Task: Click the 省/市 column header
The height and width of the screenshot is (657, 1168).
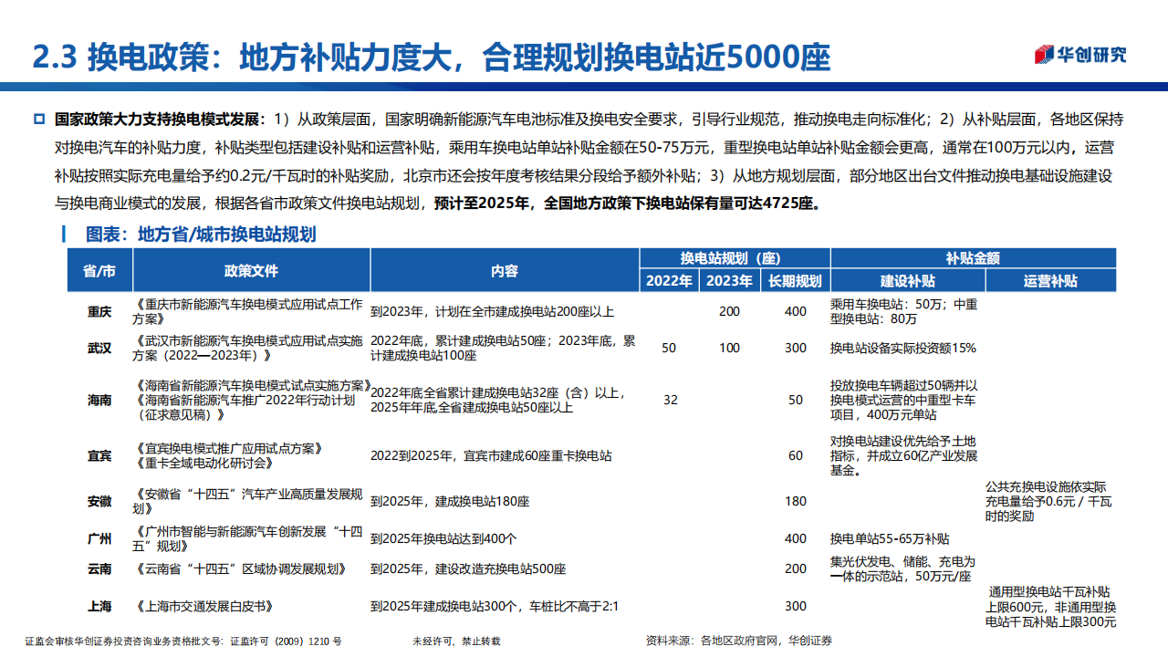Action: pyautogui.click(x=99, y=271)
